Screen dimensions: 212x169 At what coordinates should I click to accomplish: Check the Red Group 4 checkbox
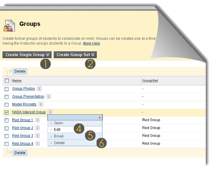click(x=7, y=144)
